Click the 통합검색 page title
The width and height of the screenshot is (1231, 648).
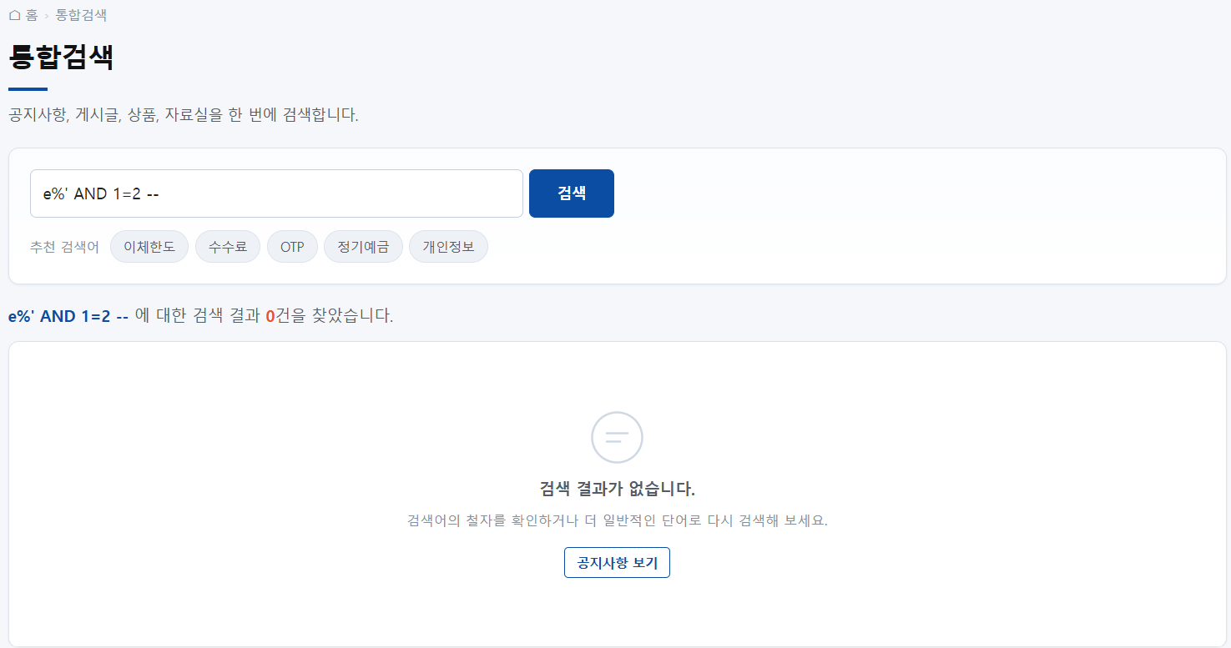pos(61,57)
